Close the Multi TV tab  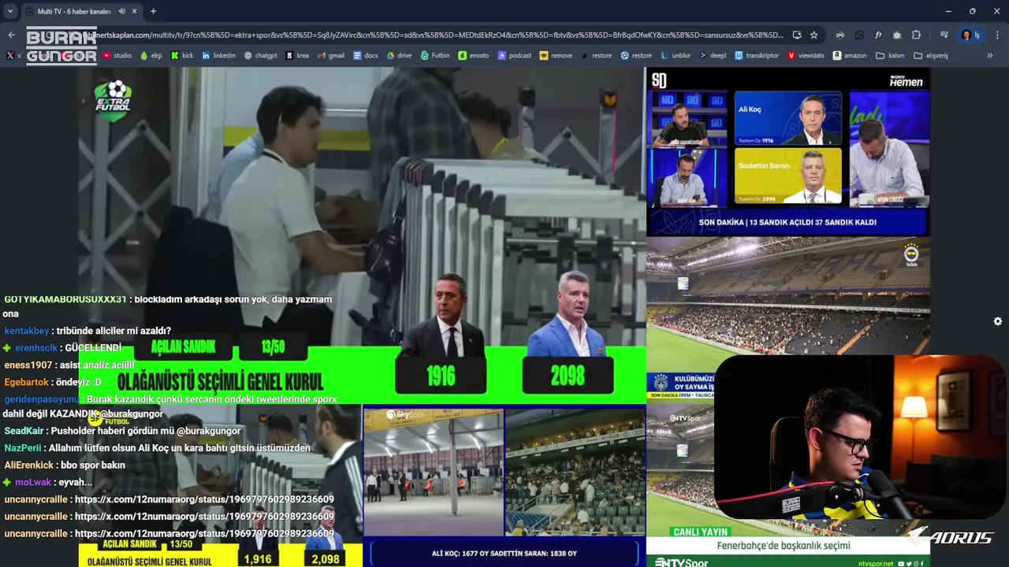click(x=135, y=11)
